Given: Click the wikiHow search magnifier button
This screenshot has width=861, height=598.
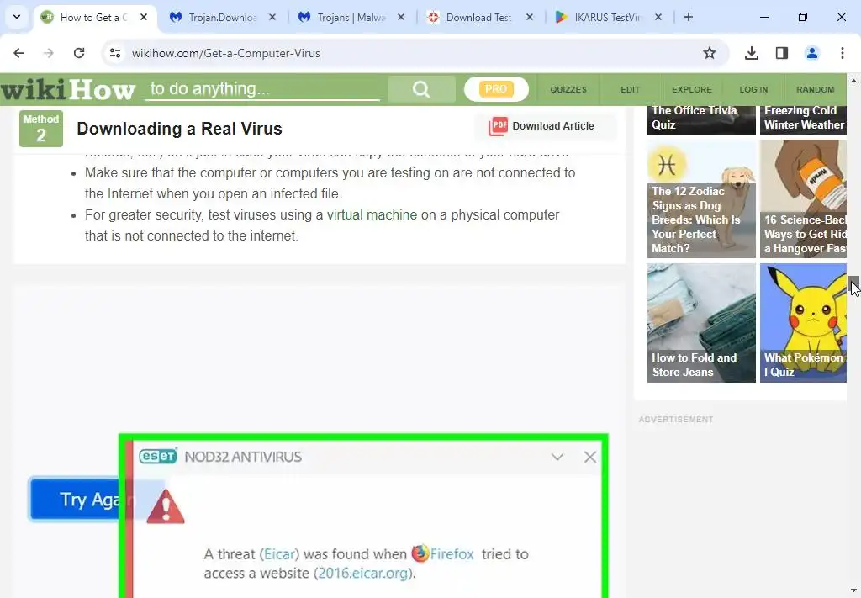Looking at the screenshot, I should coord(421,89).
